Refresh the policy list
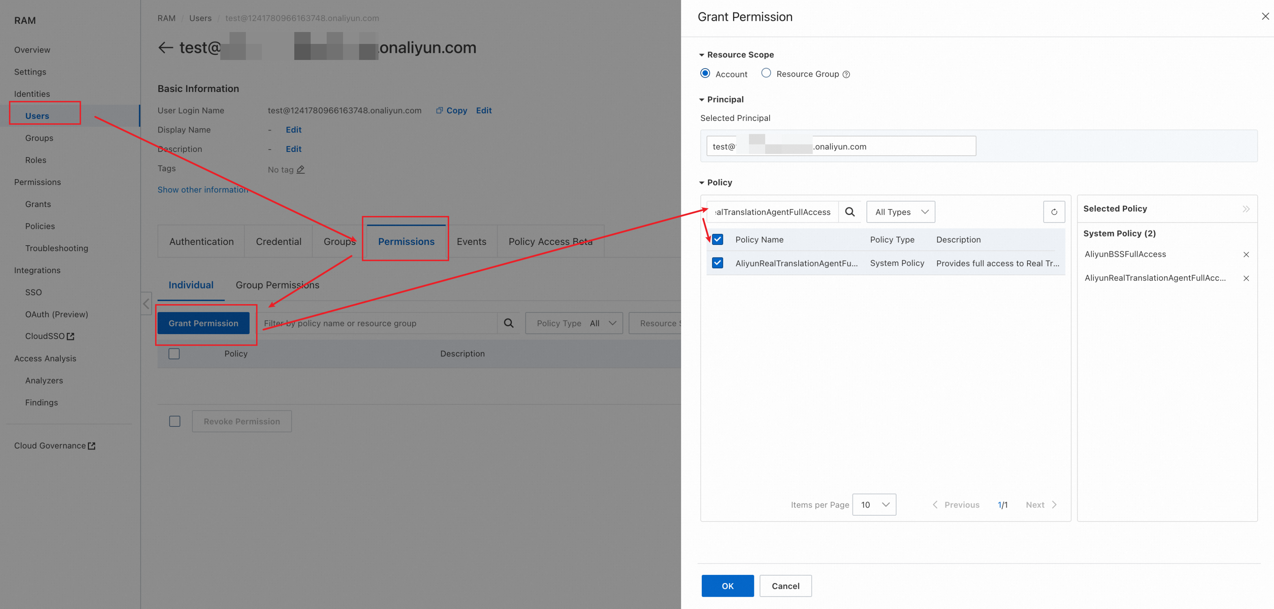 click(x=1054, y=212)
